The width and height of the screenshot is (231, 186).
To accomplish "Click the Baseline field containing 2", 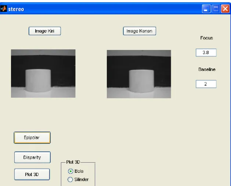I will [x=206, y=84].
